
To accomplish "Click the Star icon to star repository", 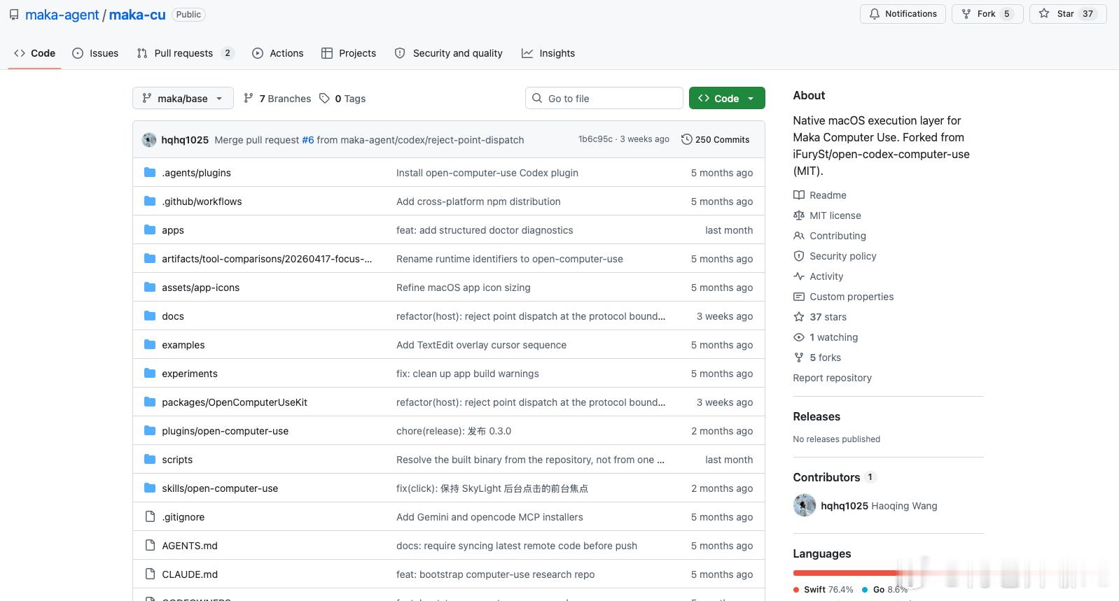I will [1044, 14].
